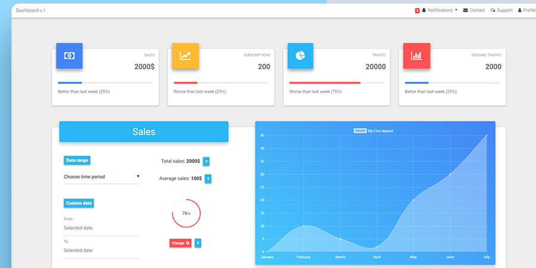The width and height of the screenshot is (536, 268).
Task: Click the red notification count badge
Action: click(x=417, y=11)
